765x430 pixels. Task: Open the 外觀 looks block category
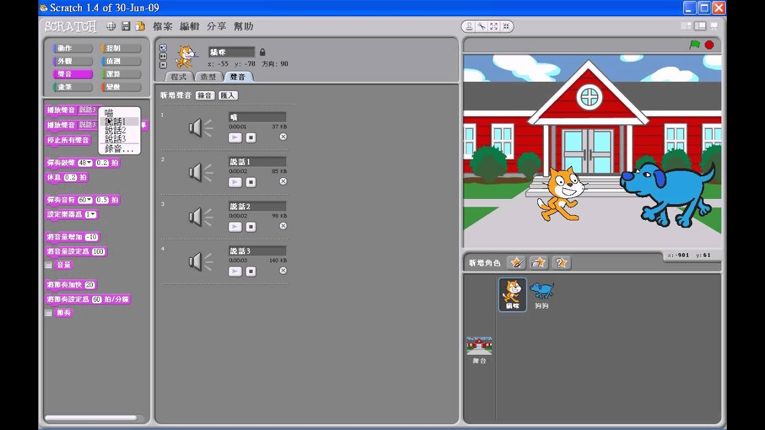(x=72, y=62)
